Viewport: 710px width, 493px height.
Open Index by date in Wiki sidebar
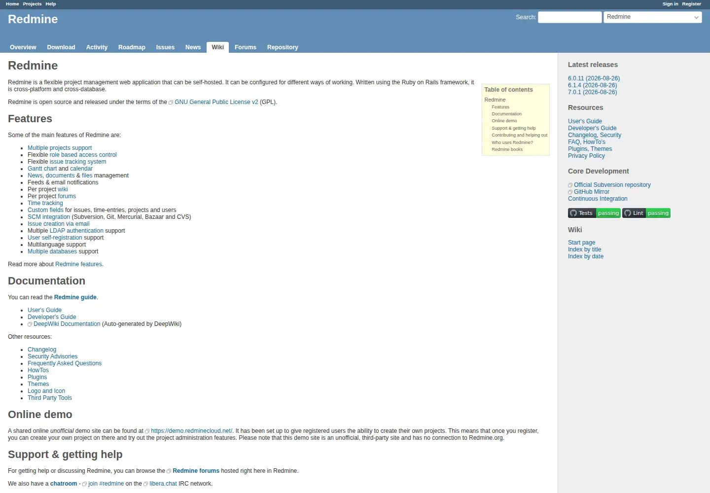(586, 256)
